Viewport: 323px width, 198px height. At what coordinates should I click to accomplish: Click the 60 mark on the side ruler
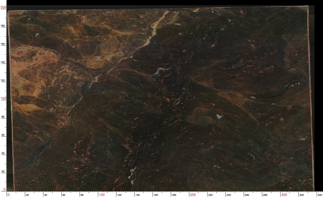click(3, 135)
